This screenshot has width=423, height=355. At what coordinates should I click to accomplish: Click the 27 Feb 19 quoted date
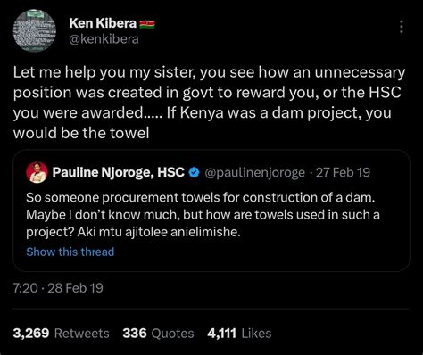pos(343,172)
